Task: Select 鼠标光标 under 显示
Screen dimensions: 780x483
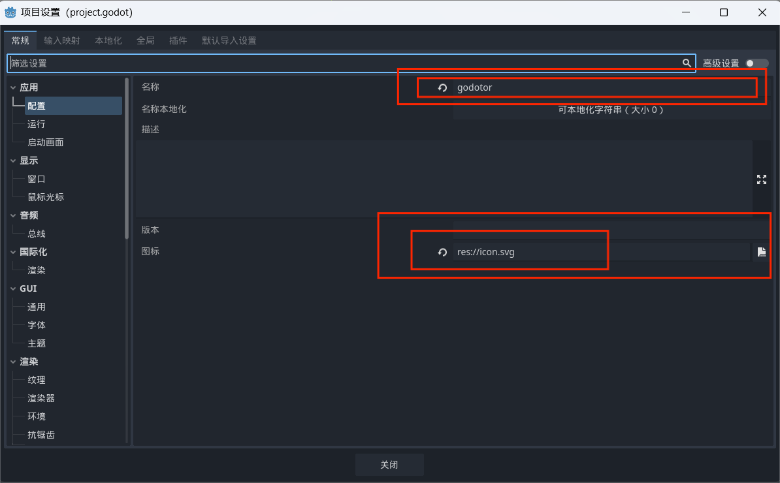Action: 45,197
